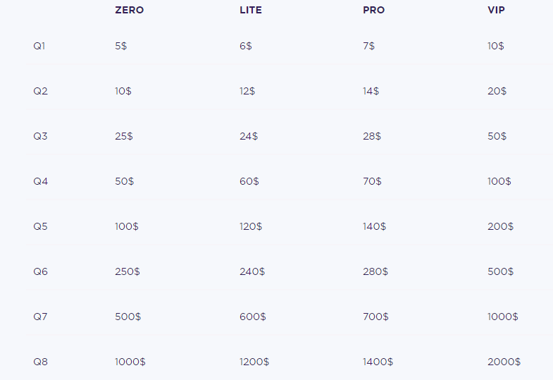The image size is (553, 380).
Task: Click the 100$ cell under VIP
Action: pos(499,181)
